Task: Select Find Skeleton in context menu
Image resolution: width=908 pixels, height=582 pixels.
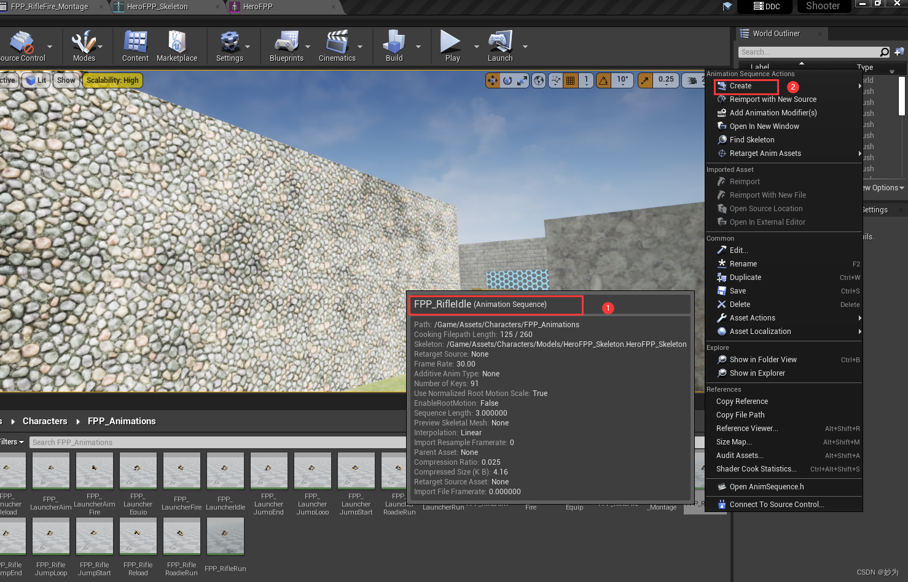Action: [784, 140]
